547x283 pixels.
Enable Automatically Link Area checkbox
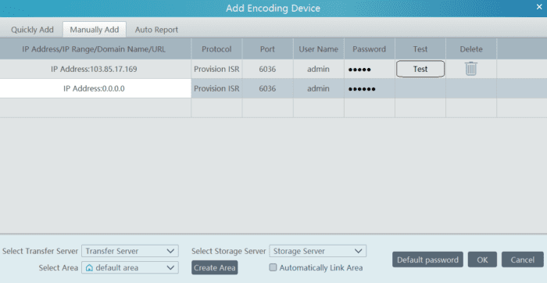(273, 267)
